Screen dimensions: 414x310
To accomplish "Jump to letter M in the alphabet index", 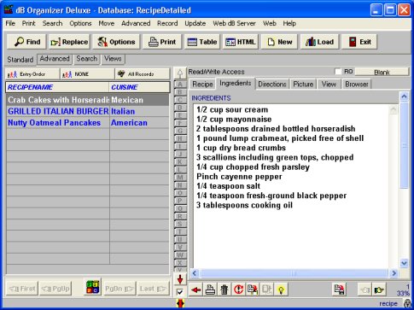I will [180, 178].
